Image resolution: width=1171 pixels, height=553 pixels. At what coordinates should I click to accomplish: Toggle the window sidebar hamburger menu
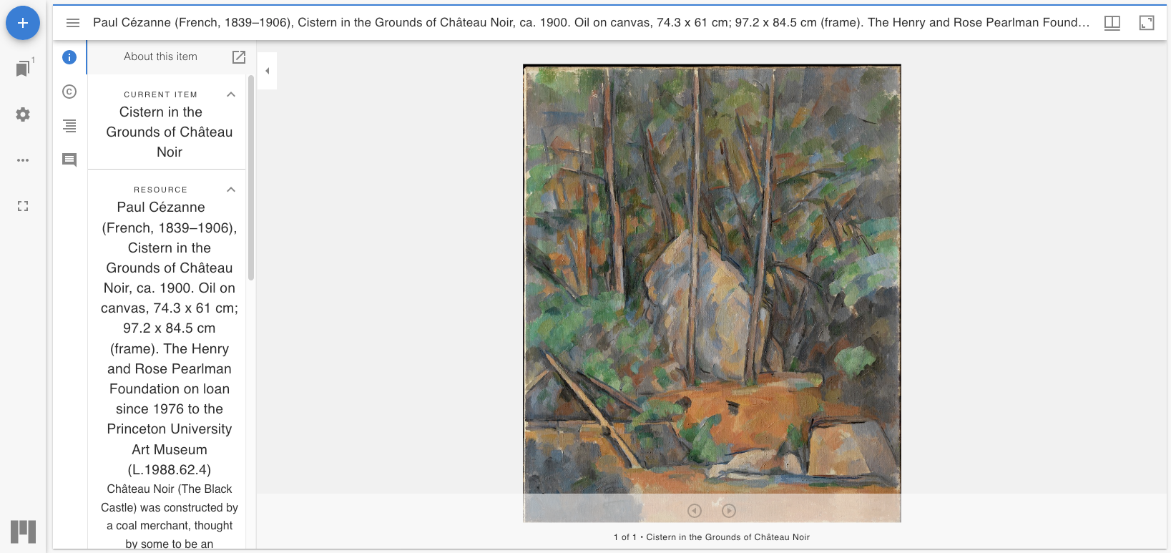(x=73, y=23)
